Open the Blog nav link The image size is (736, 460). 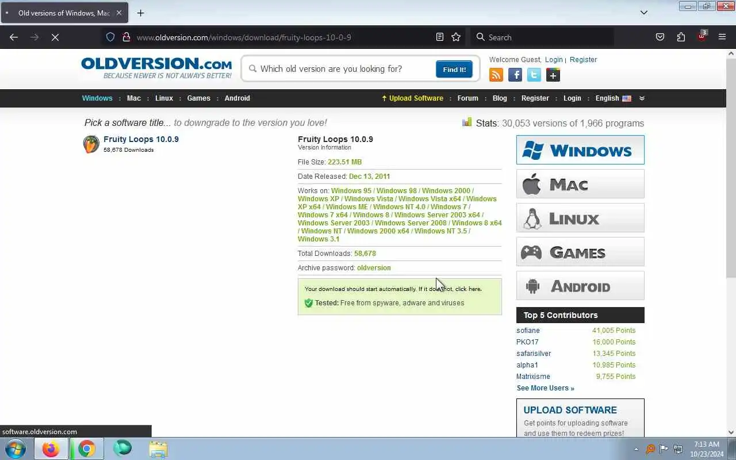point(500,98)
